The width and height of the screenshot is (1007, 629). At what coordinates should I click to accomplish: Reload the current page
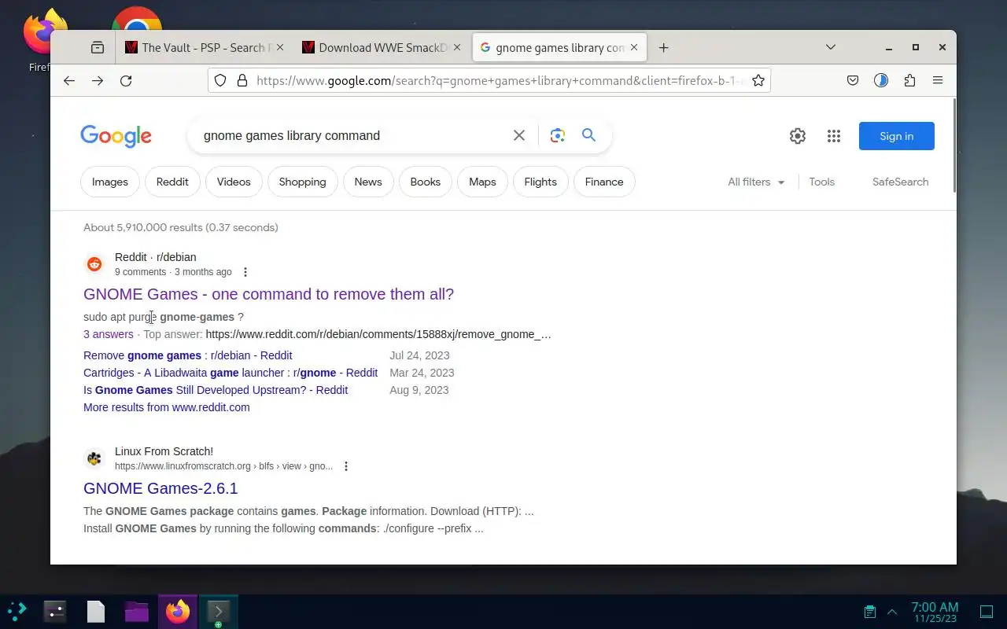point(126,80)
